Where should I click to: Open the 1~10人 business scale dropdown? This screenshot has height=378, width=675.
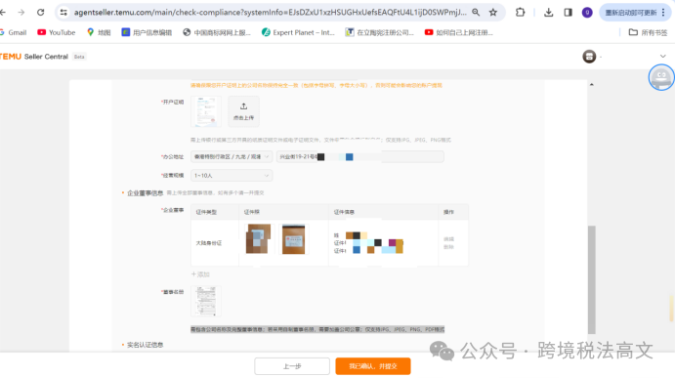[x=232, y=175]
